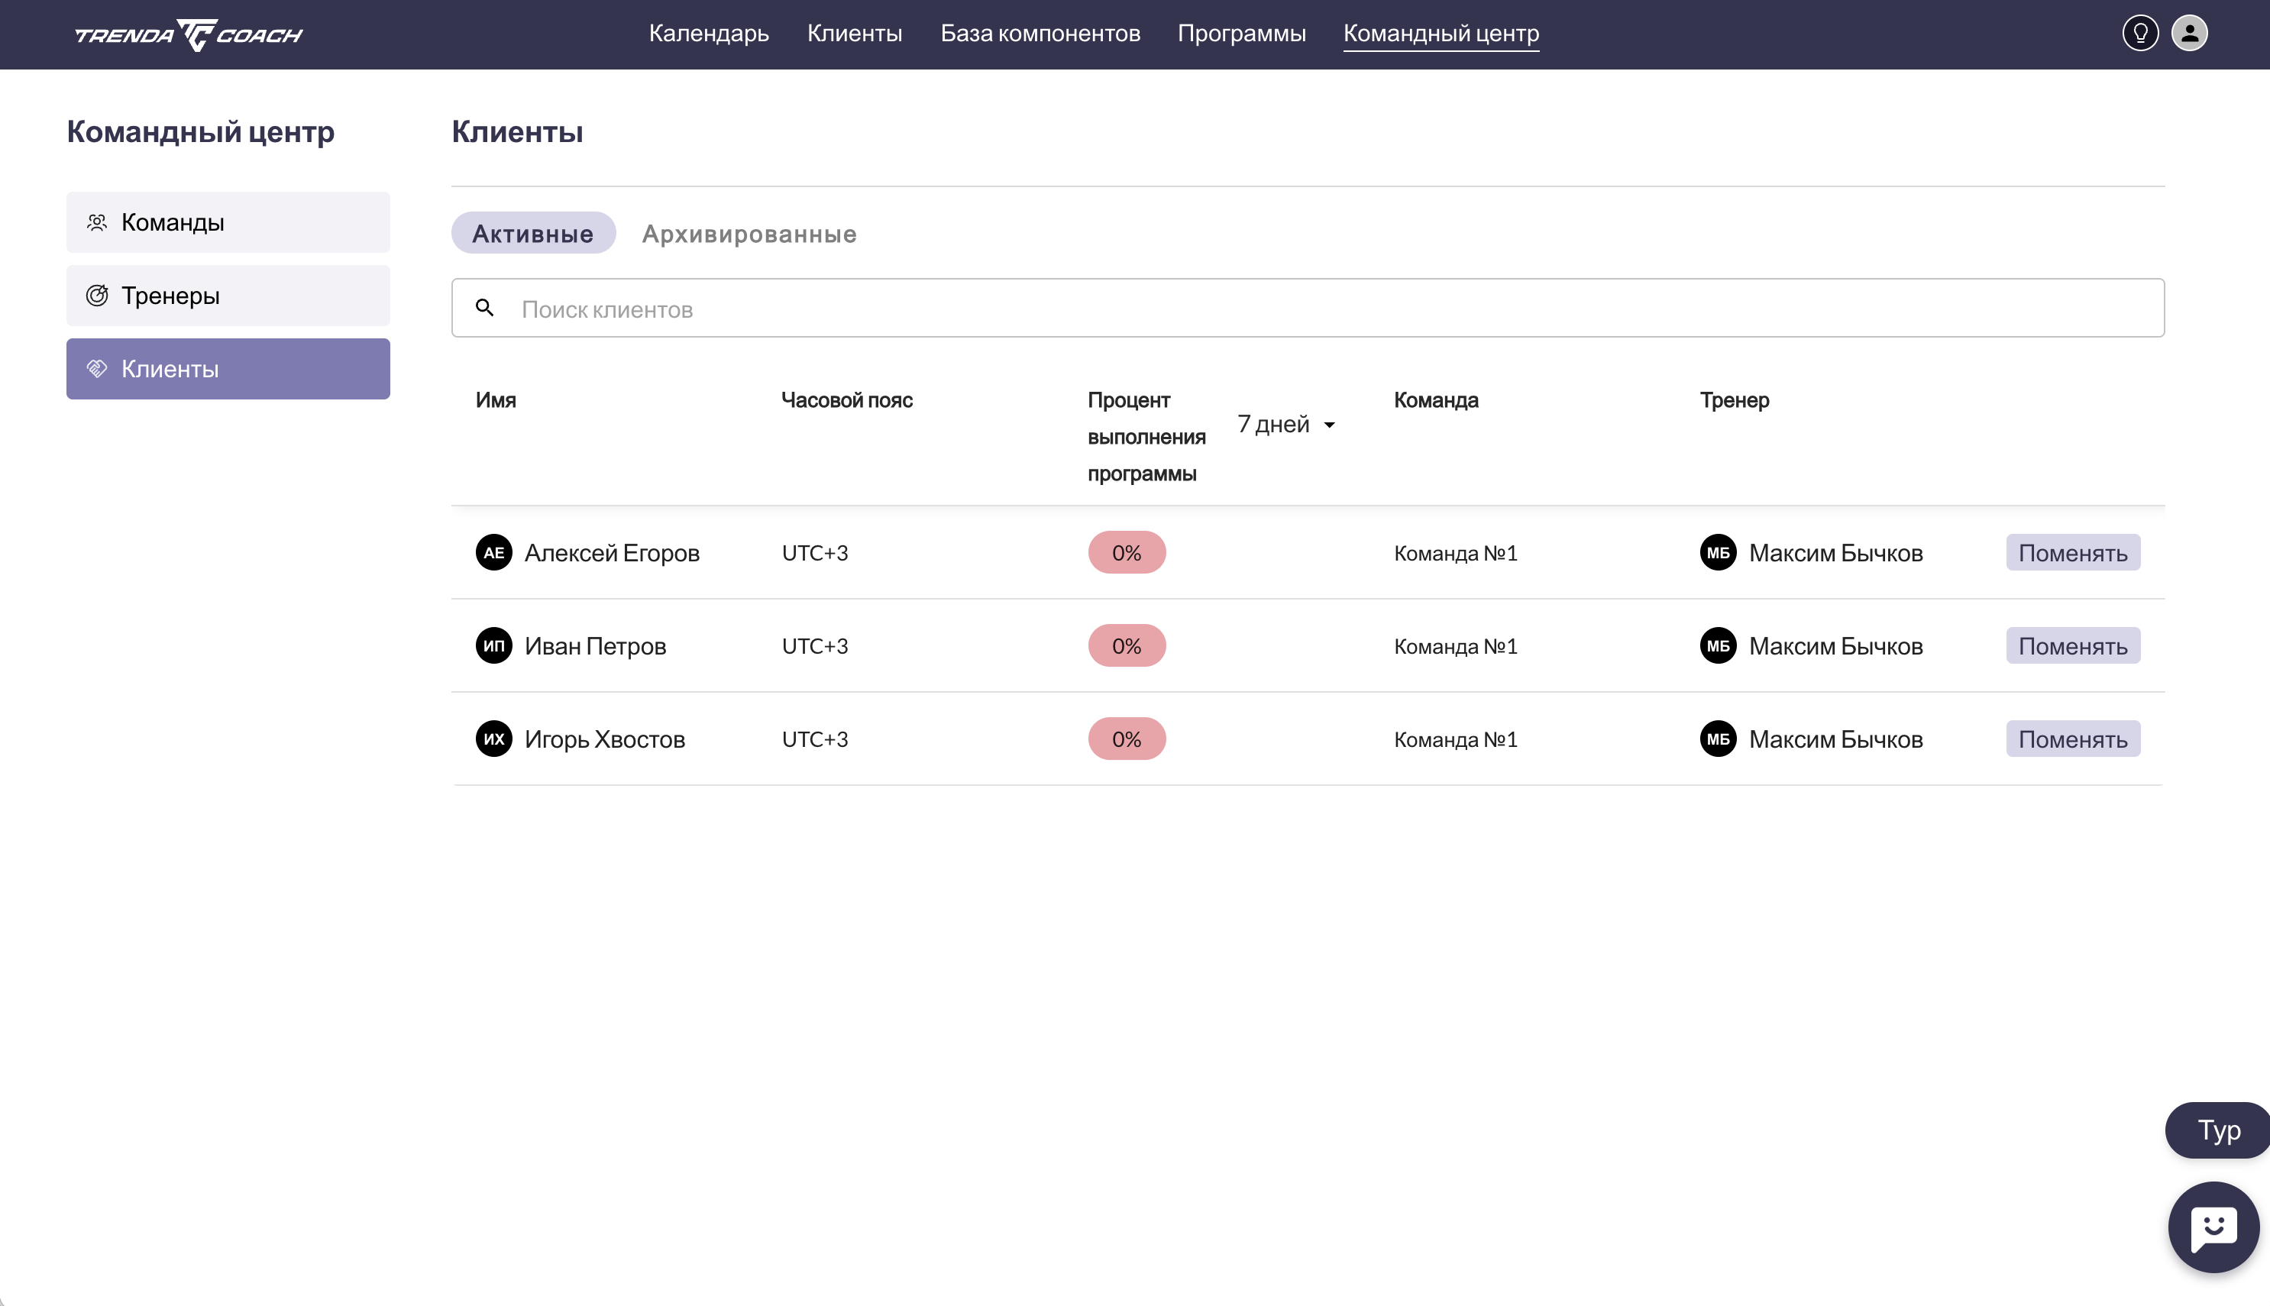The width and height of the screenshot is (2270, 1306).
Task: Click Алексей Егоров's AE avatar
Action: tap(493, 552)
